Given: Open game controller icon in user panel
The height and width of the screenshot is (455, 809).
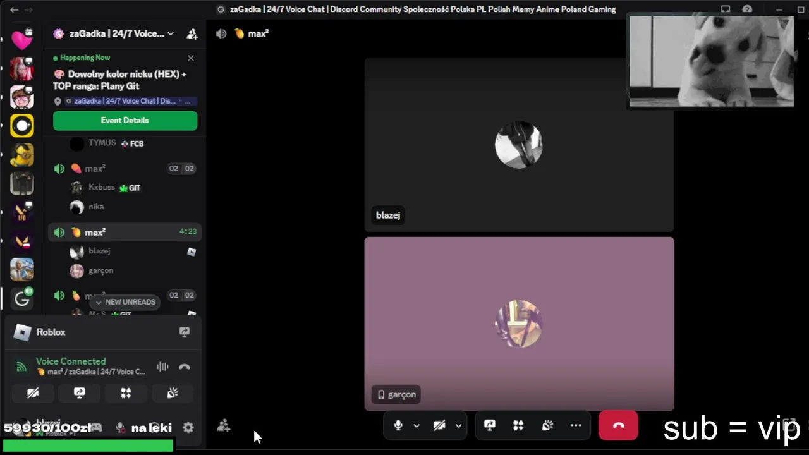Looking at the screenshot, I should pos(96,428).
